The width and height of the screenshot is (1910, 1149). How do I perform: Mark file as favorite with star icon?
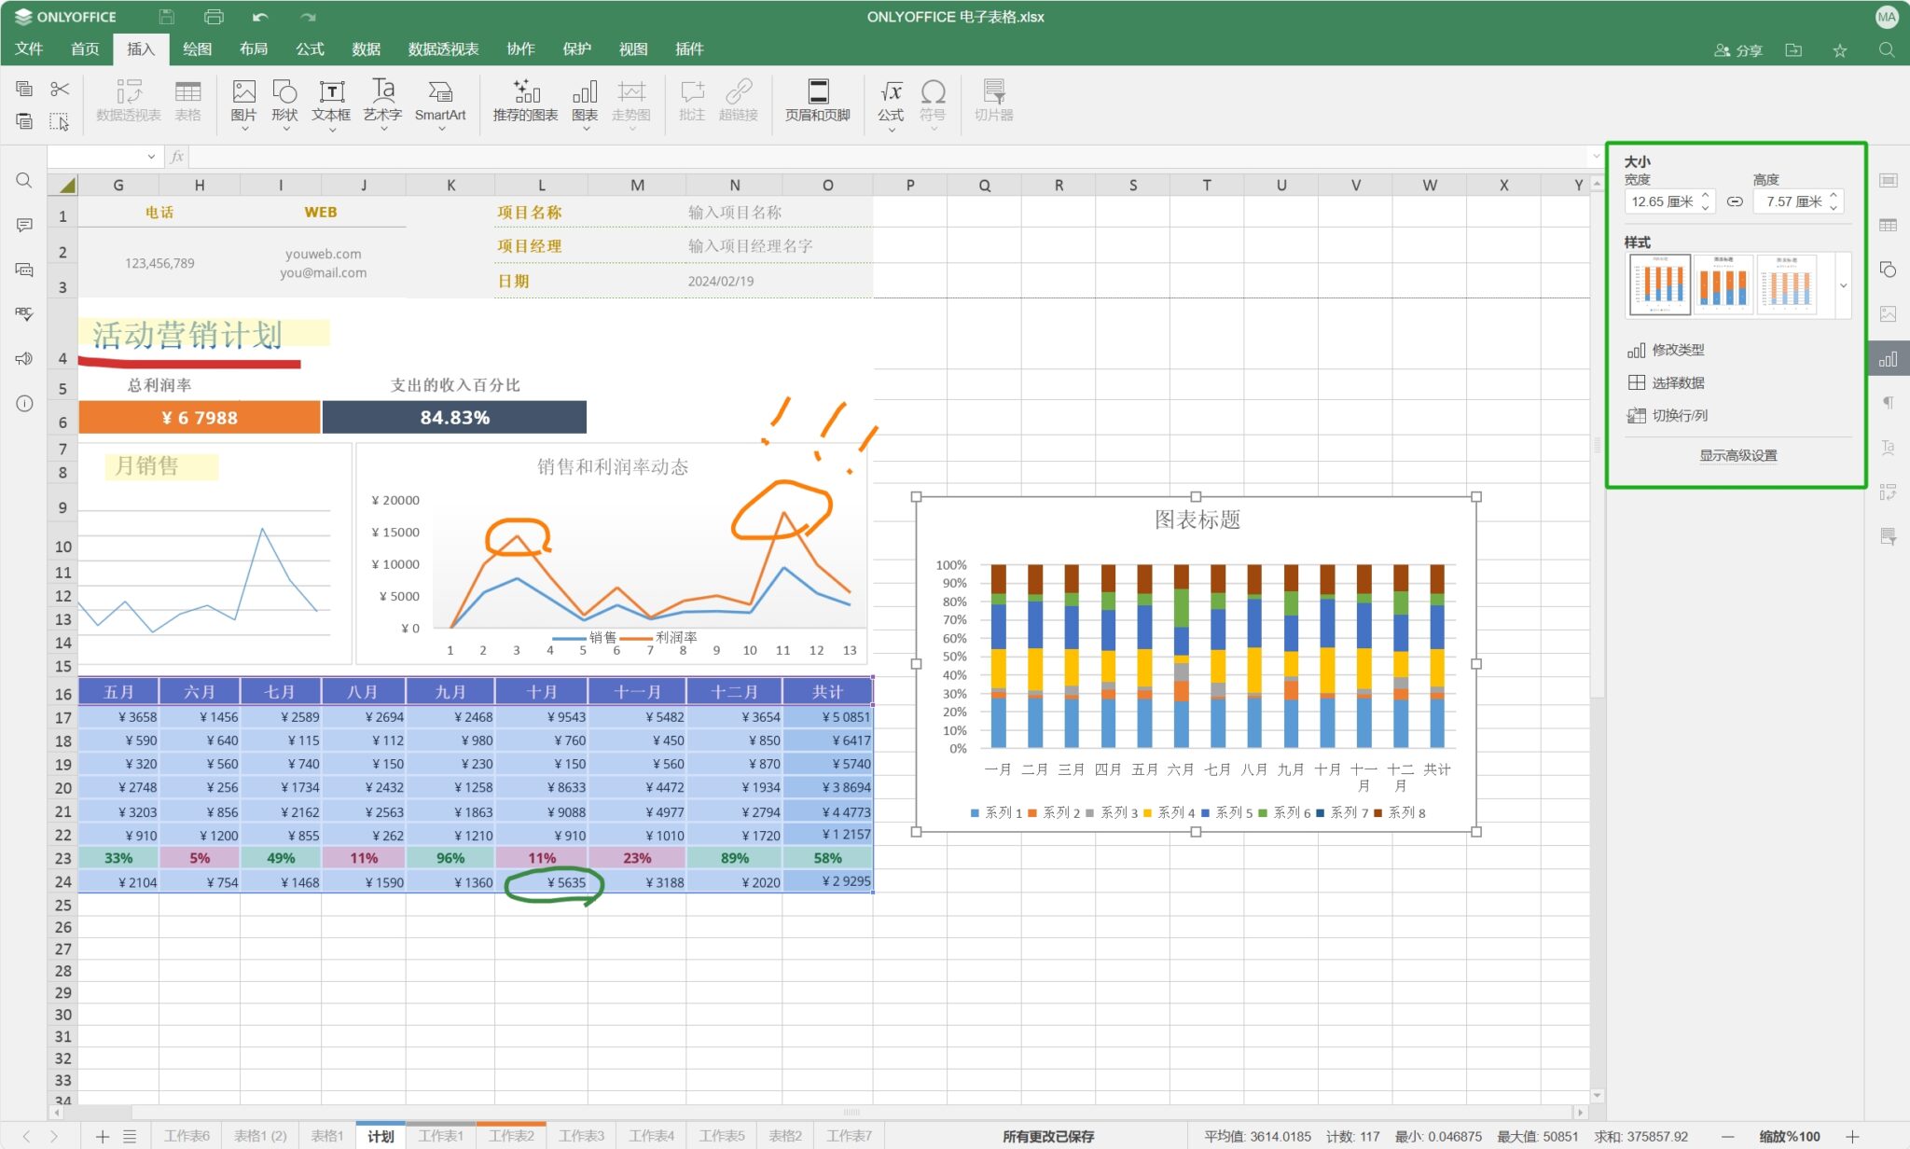[1839, 50]
